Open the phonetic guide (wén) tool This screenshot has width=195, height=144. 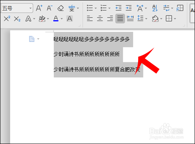pyautogui.click(x=72, y=8)
